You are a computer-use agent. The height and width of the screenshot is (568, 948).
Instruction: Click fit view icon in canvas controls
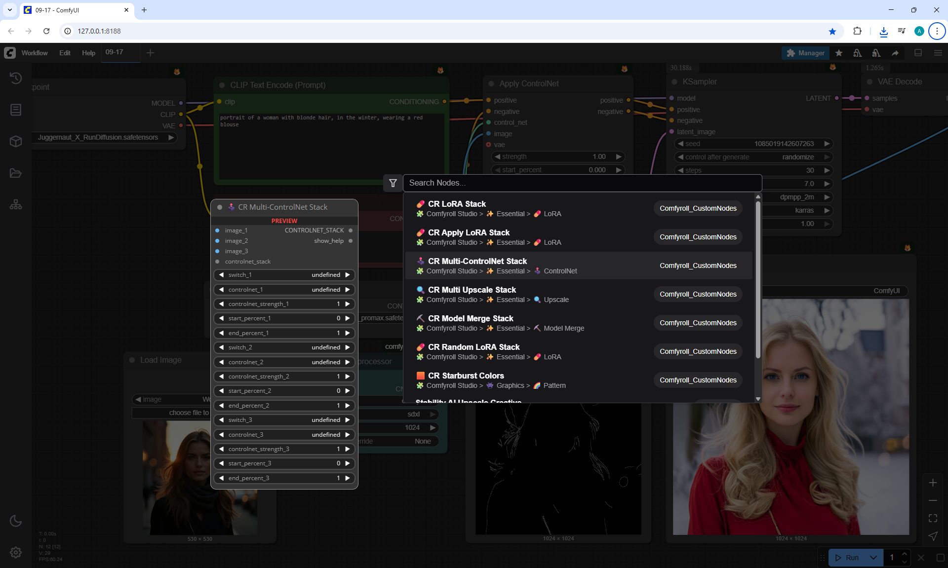click(933, 518)
